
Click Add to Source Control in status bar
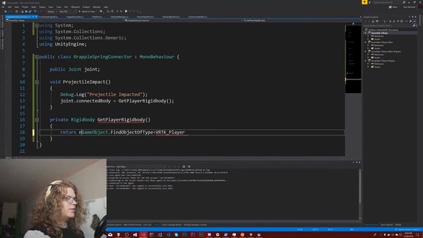coord(408,229)
